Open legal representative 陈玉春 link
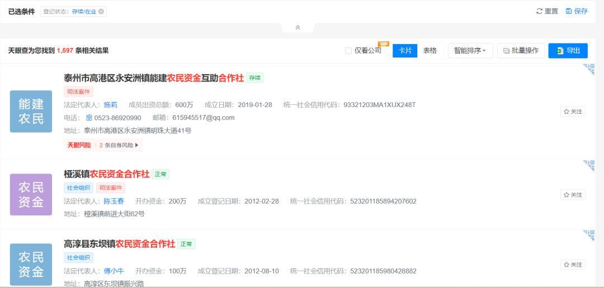 tap(114, 201)
